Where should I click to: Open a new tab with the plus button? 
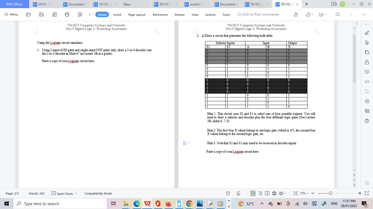tap(307, 4)
